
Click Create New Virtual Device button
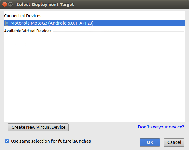pyautogui.click(x=38, y=127)
